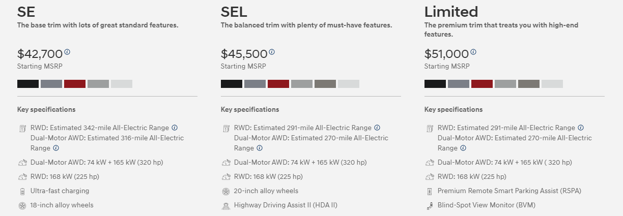The height and width of the screenshot is (216, 623).
Task: Click info icon next to $51,000 price
Action: pyautogui.click(x=473, y=52)
